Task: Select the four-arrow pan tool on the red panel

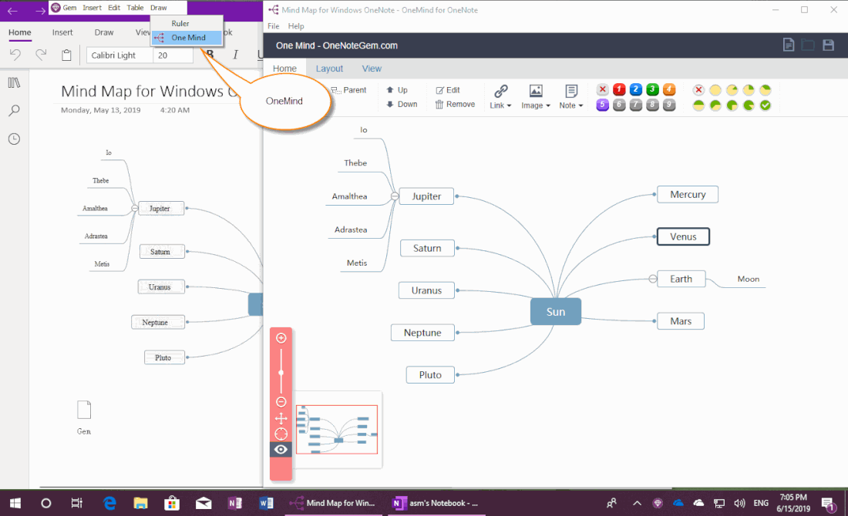Action: (x=281, y=417)
